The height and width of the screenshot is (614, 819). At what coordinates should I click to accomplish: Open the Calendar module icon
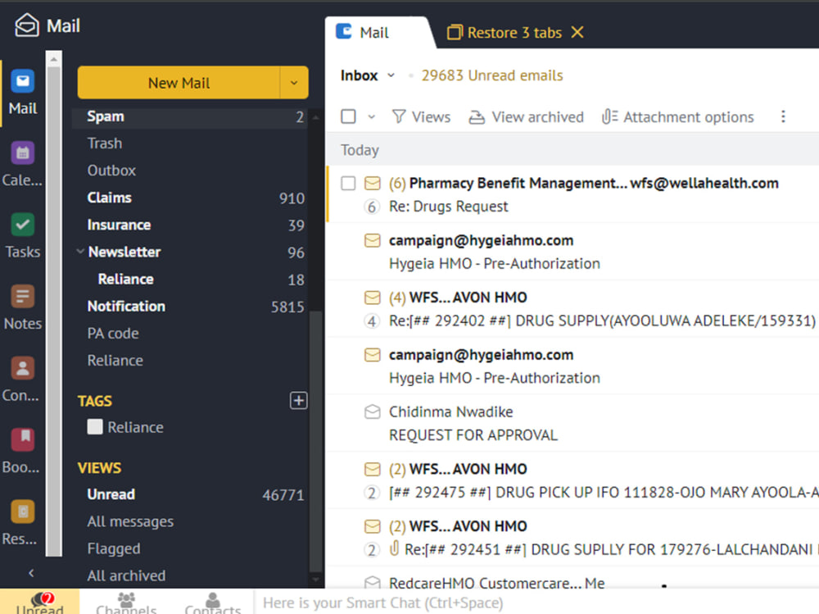tap(22, 152)
